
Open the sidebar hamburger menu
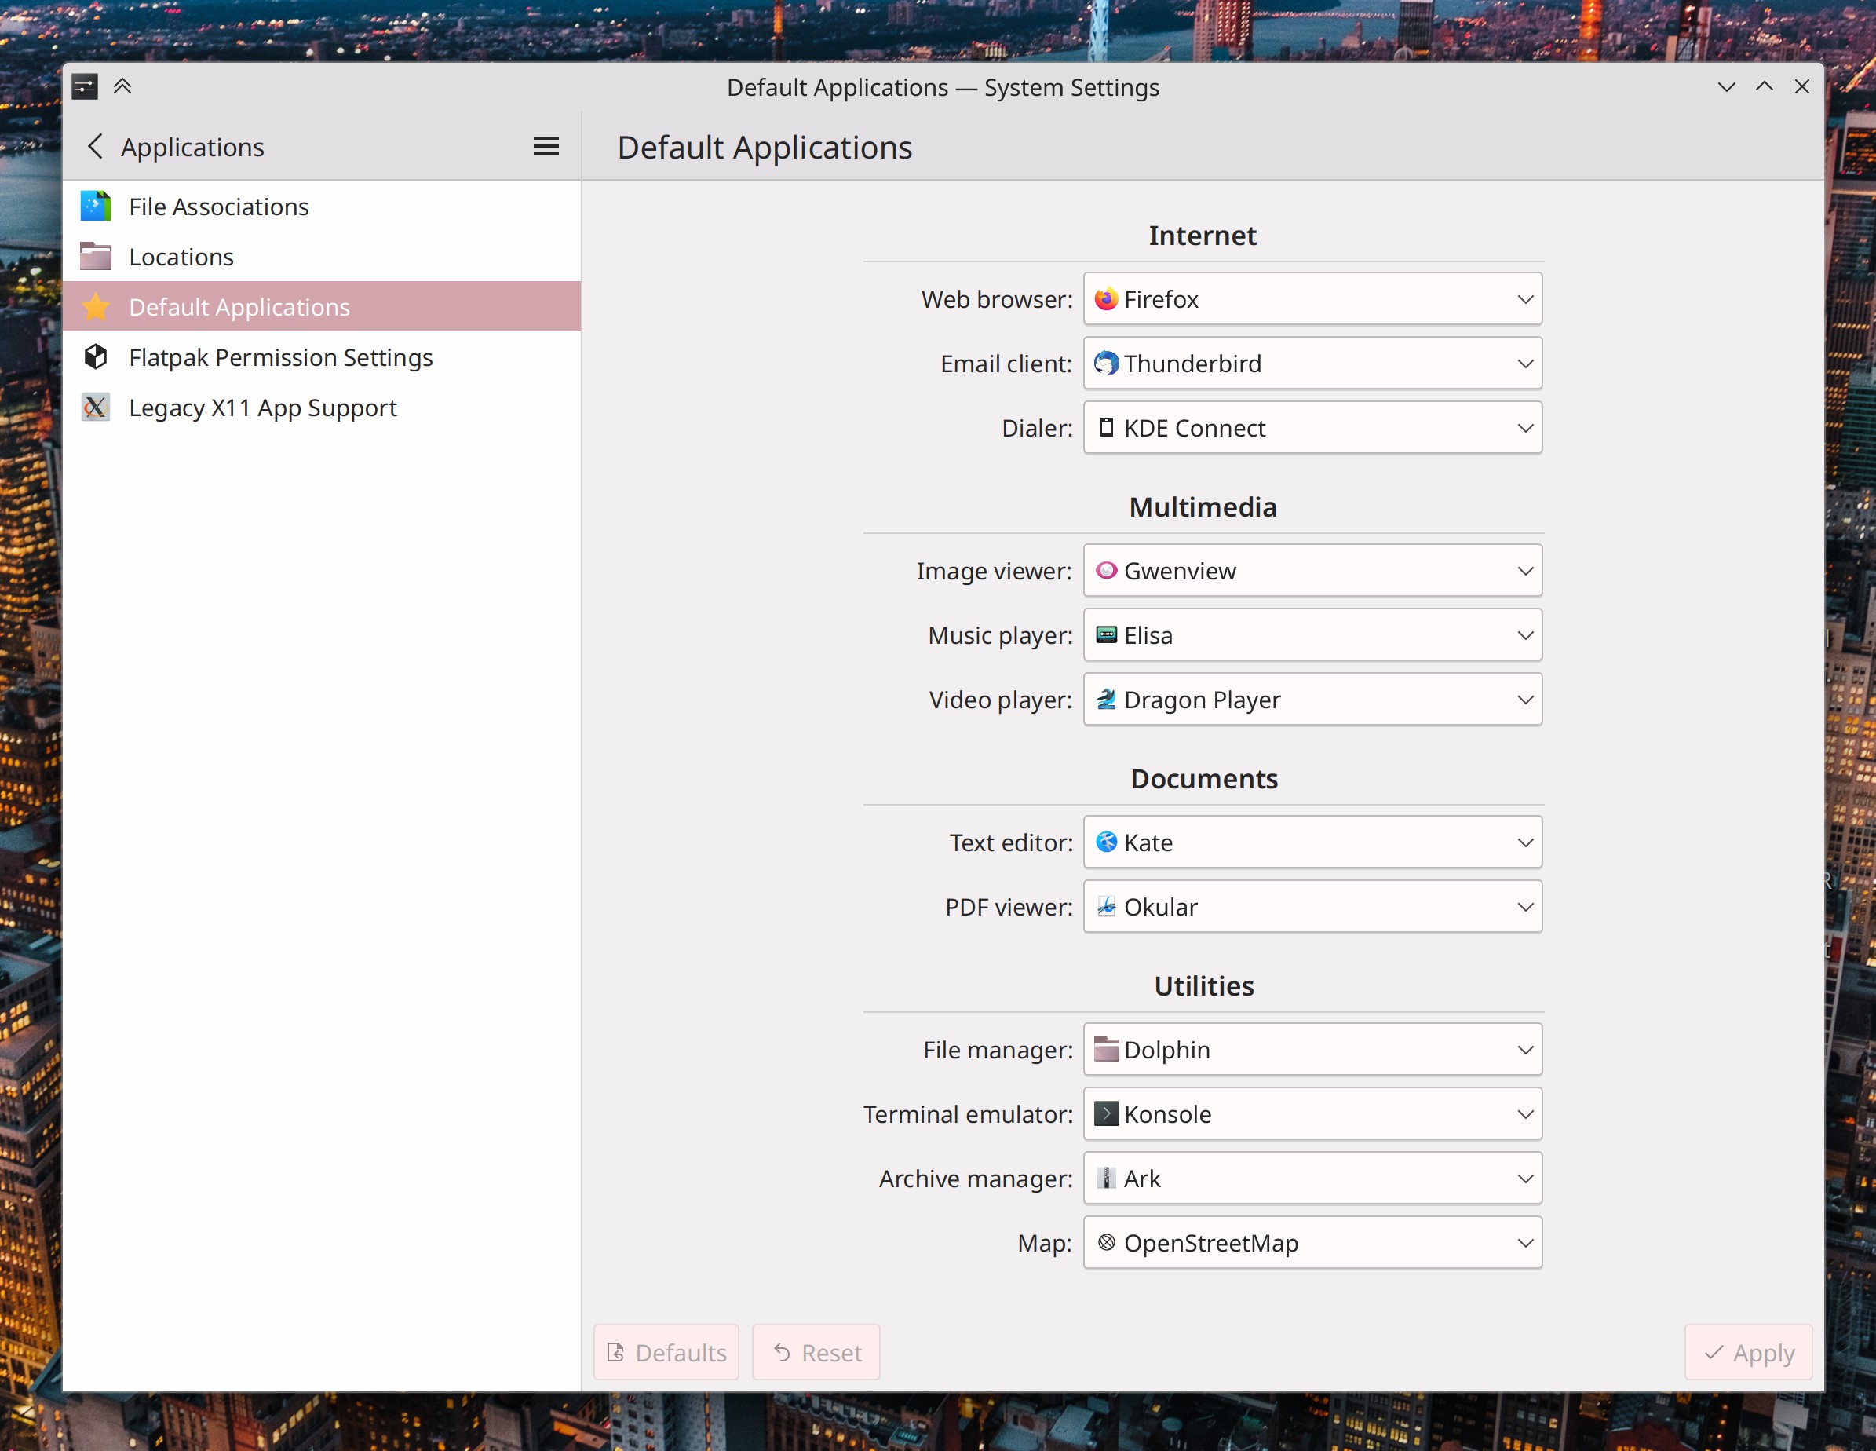pyautogui.click(x=546, y=146)
